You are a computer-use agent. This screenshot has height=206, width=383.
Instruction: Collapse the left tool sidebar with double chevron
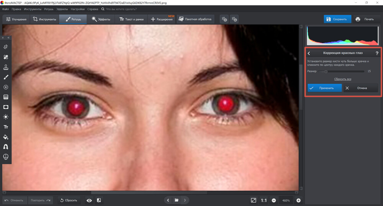(8, 38)
